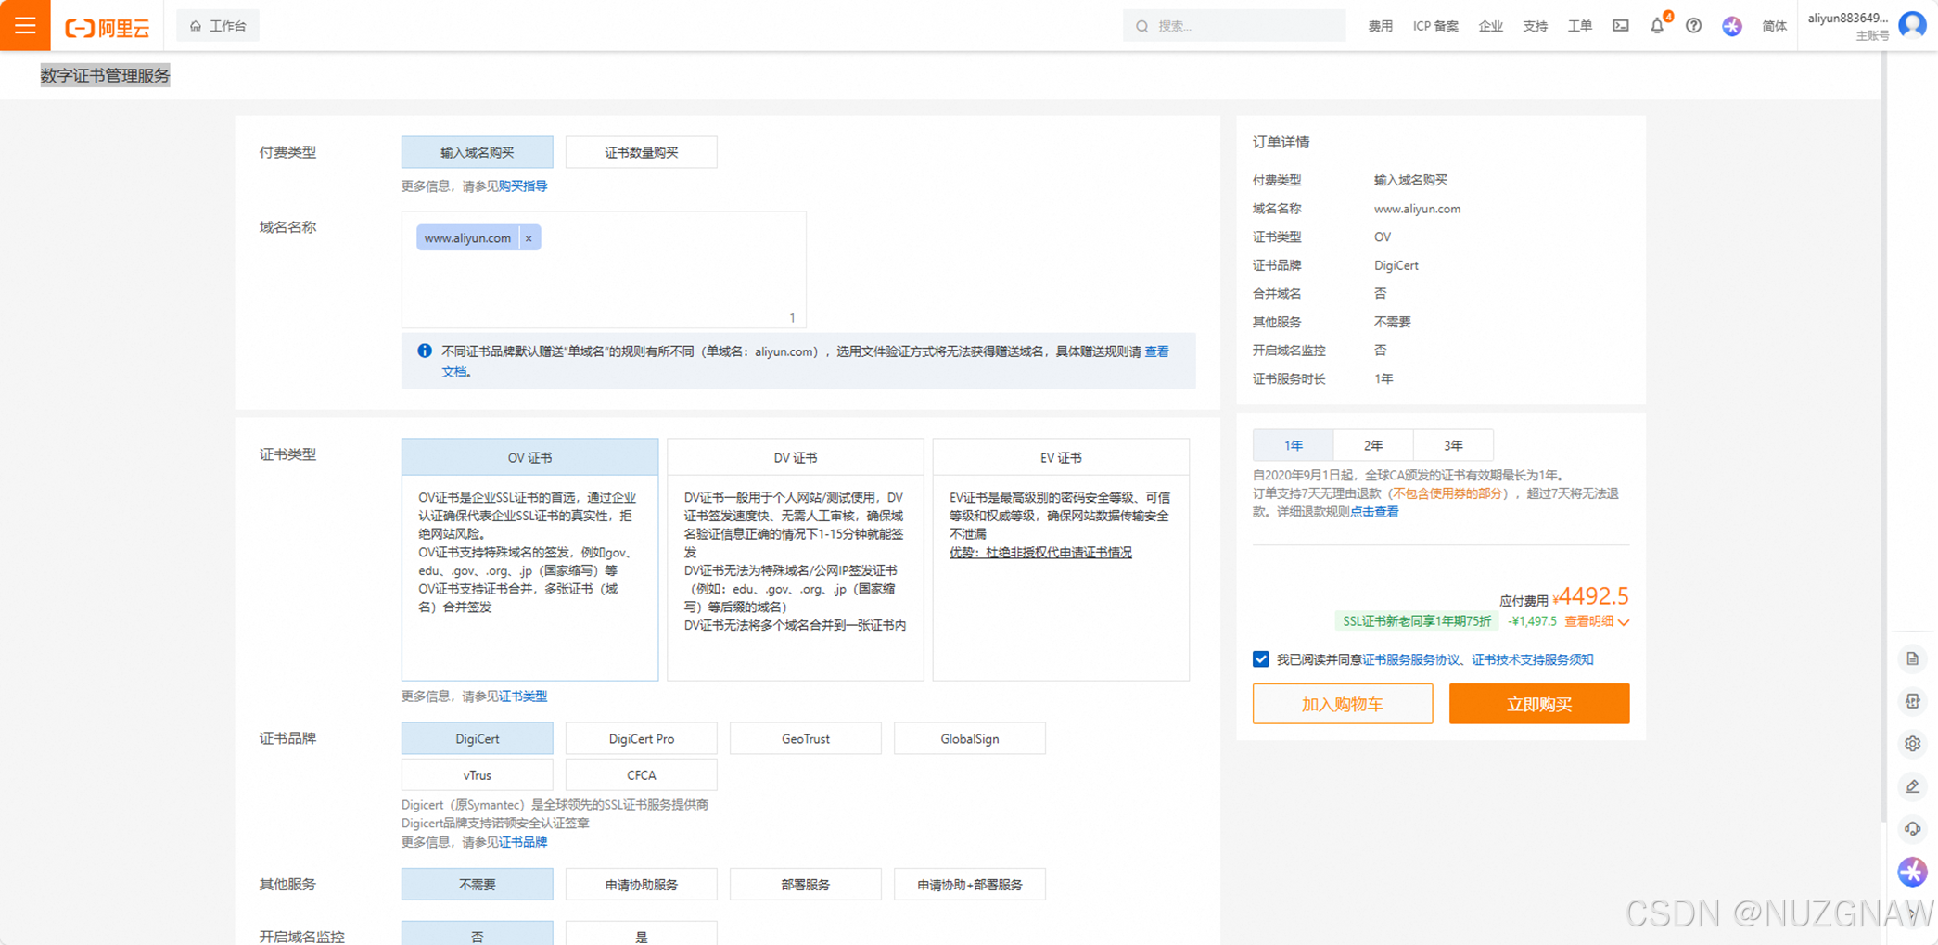This screenshot has width=1938, height=945.
Task: Click 立即购买 button
Action: 1538,704
